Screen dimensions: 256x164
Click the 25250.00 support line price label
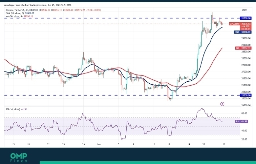246,95
